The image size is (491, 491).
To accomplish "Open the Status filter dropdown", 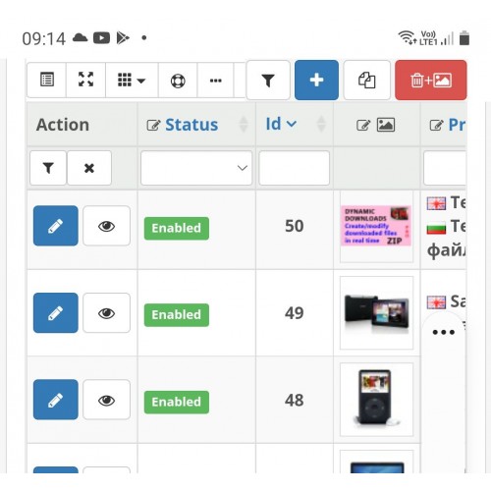I will tap(196, 168).
